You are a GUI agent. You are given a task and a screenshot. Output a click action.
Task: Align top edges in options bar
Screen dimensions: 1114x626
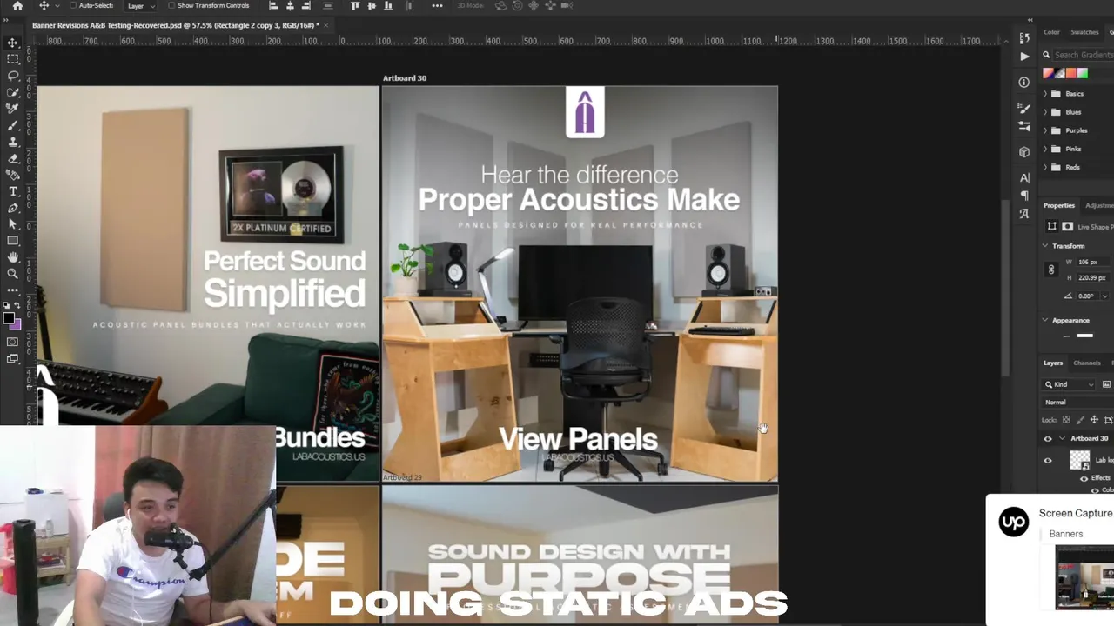354,6
